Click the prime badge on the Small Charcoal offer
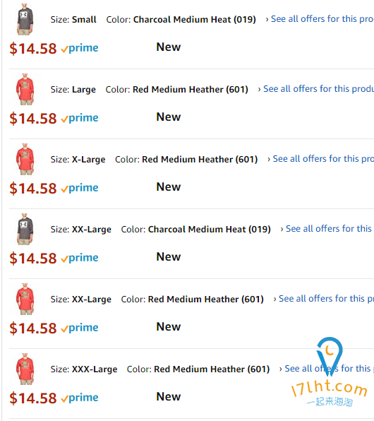The height and width of the screenshot is (421, 374). [x=80, y=48]
